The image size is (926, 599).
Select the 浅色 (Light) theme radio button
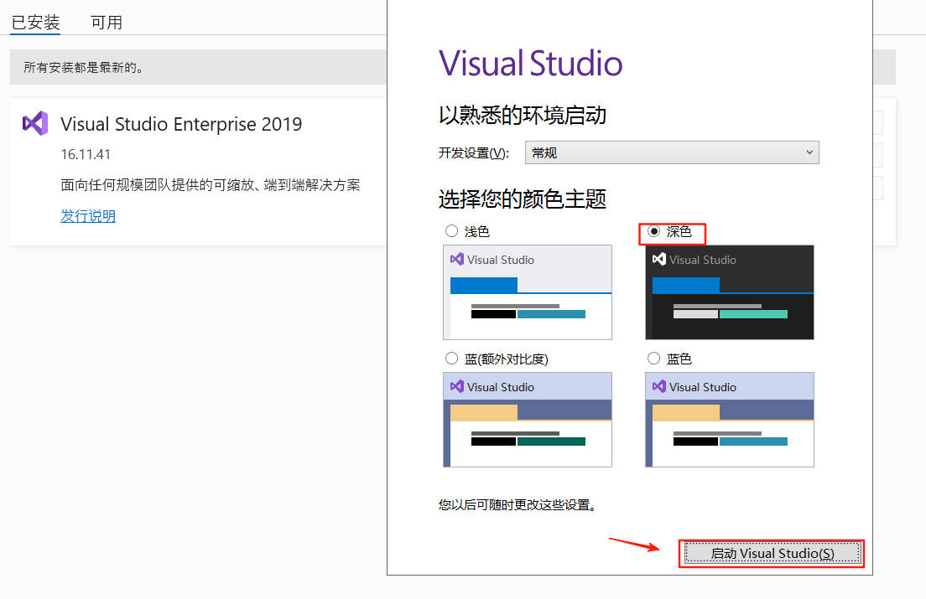coord(452,231)
